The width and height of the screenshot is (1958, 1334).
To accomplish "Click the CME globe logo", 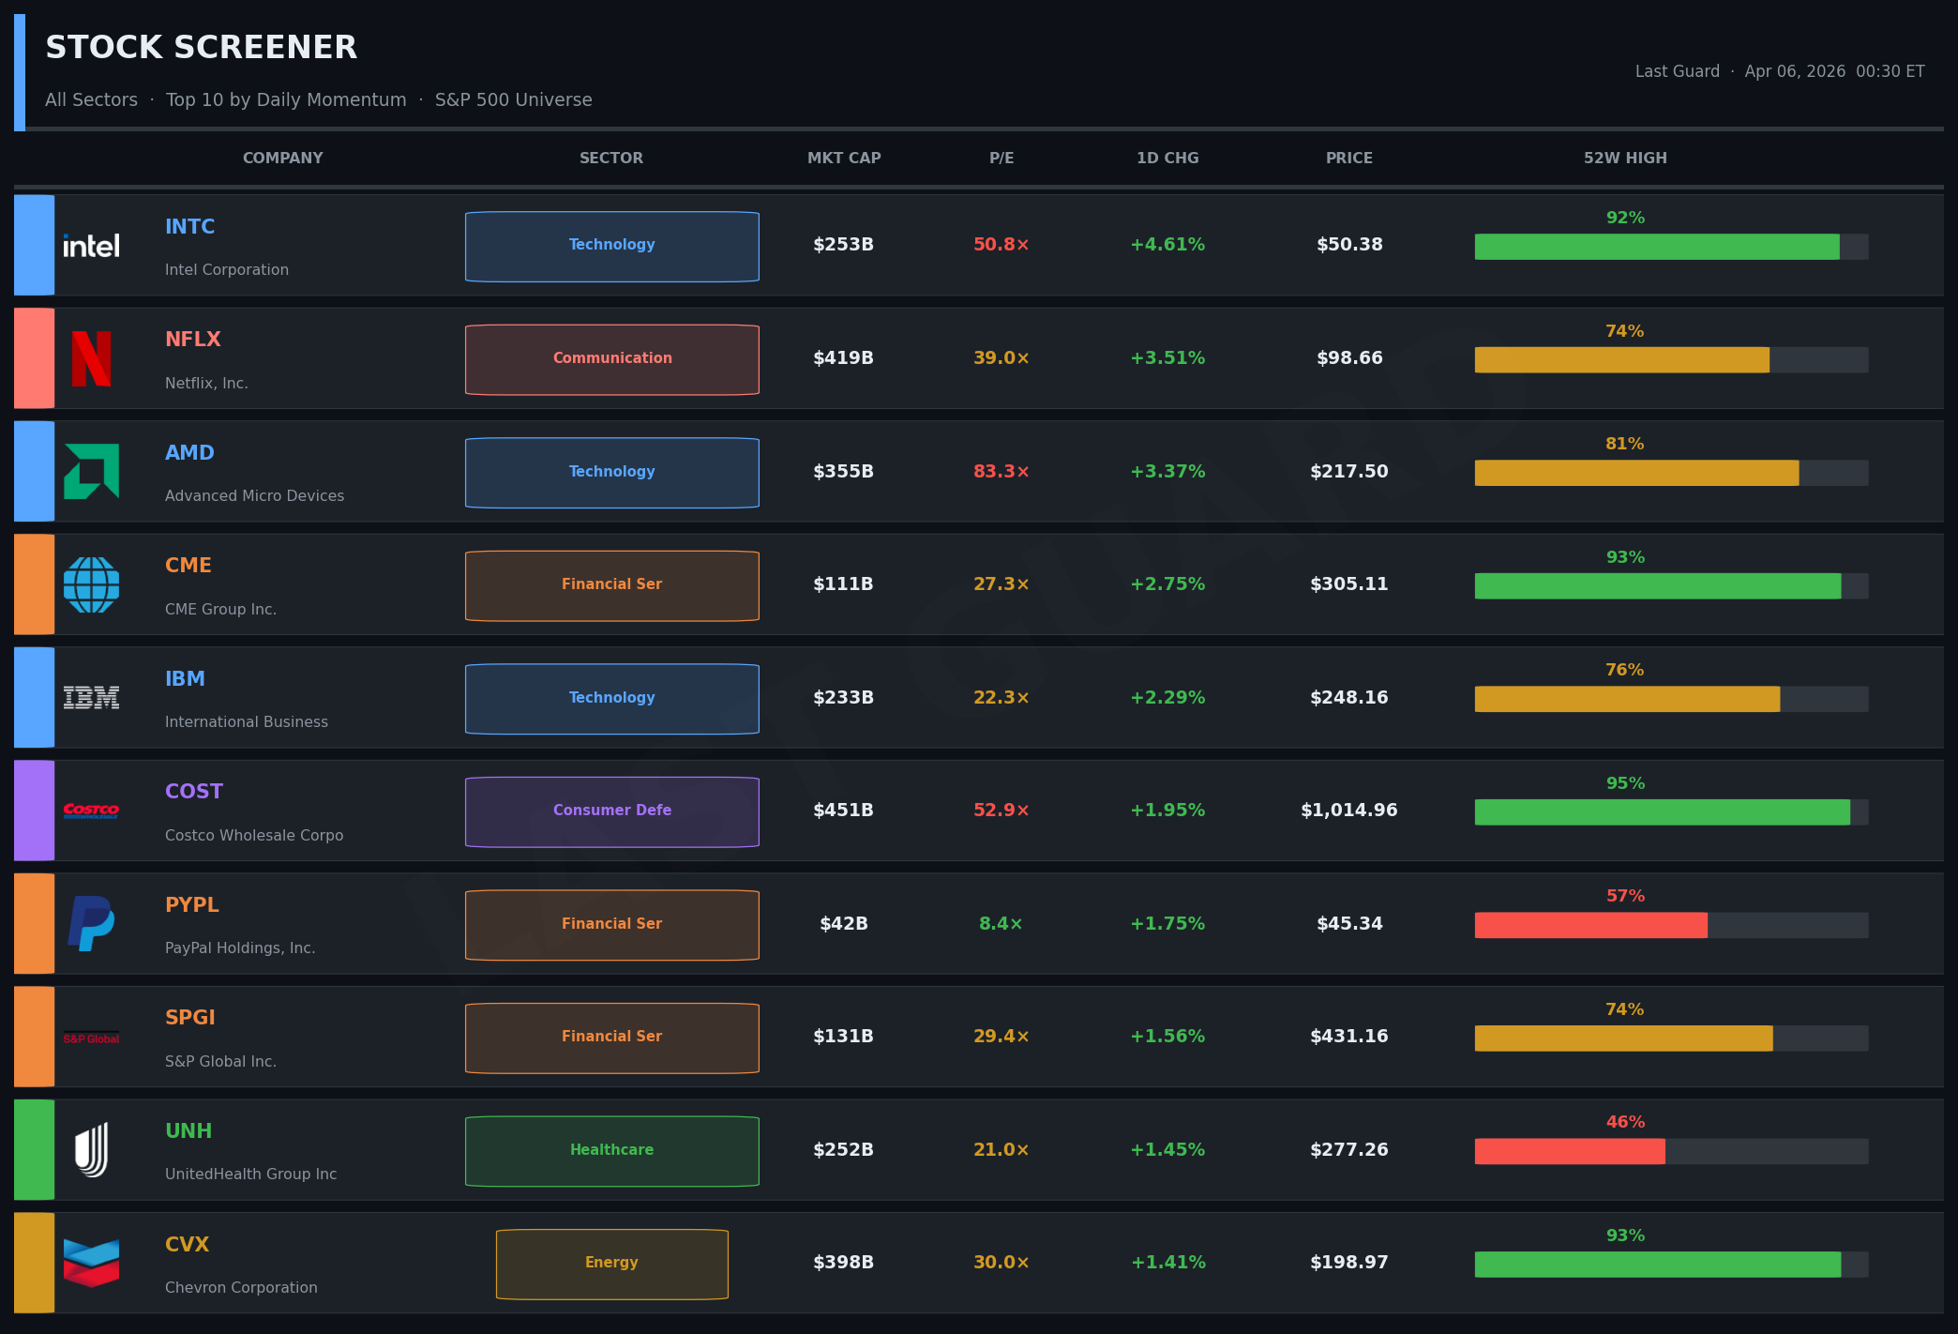I will point(91,584).
